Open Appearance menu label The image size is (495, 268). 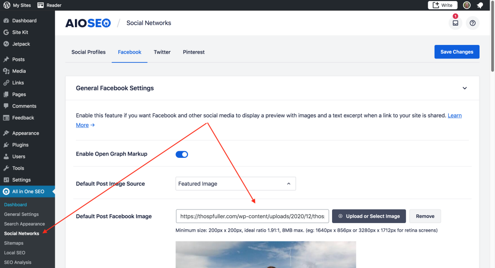click(x=26, y=133)
